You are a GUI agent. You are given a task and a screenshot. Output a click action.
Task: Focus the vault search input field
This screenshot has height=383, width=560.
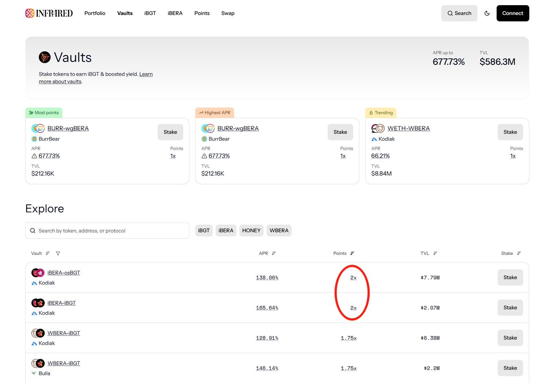(107, 230)
